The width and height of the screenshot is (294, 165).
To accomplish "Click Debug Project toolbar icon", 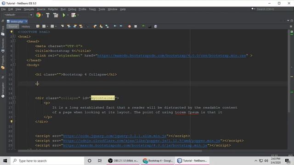I will click(x=73, y=15).
